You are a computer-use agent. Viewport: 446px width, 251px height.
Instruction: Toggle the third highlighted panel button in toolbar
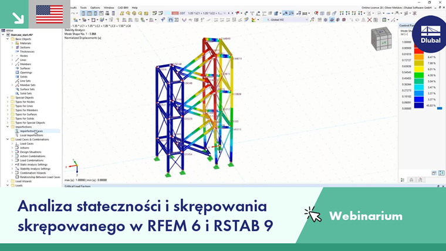pos(96,13)
